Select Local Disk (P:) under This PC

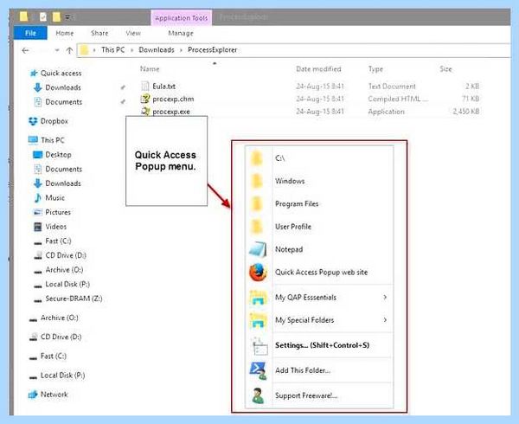(67, 284)
